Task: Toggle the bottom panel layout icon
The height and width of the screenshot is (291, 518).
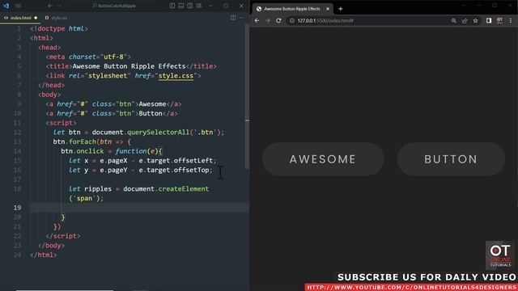Action: [x=181, y=6]
